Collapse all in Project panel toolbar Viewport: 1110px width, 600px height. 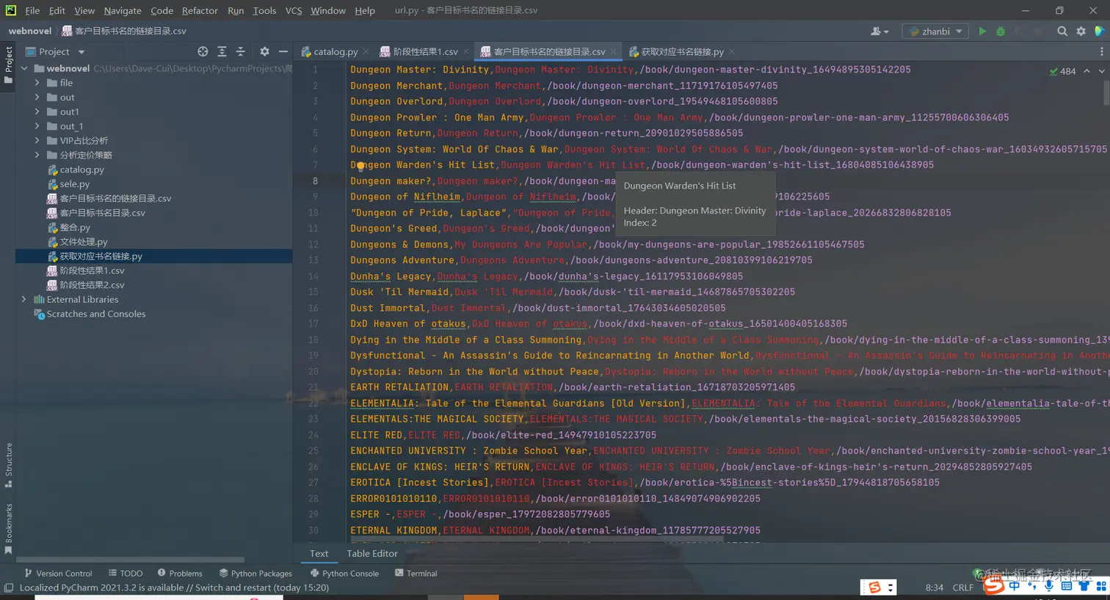point(240,51)
